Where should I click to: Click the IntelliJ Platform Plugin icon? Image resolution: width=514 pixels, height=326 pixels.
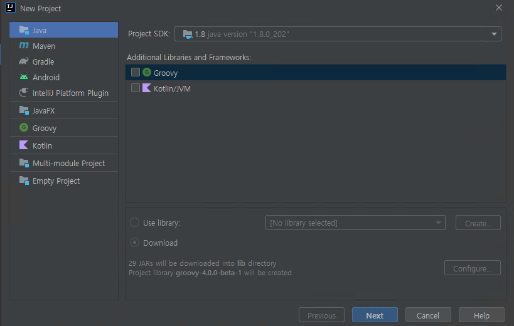[24, 93]
